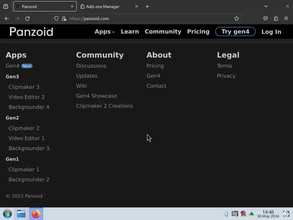Click the show desktop tray icon
The width and height of the screenshot is (293, 220).
tap(286, 214)
